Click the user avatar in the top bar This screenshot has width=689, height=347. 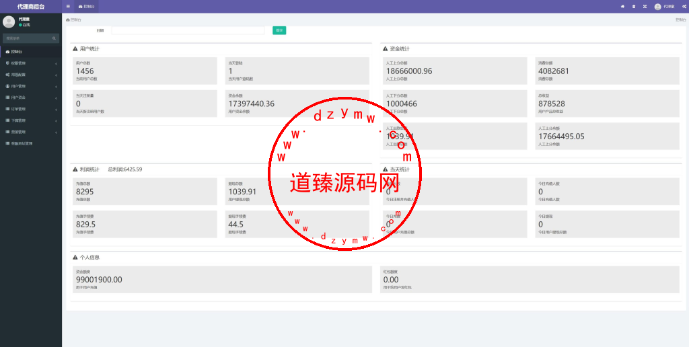[x=657, y=7]
